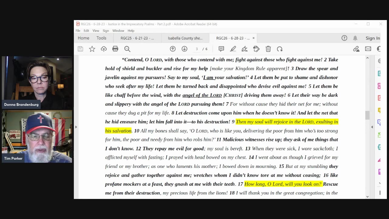Go to the next page arrow
This screenshot has width=389, height=219.
[x=184, y=49]
